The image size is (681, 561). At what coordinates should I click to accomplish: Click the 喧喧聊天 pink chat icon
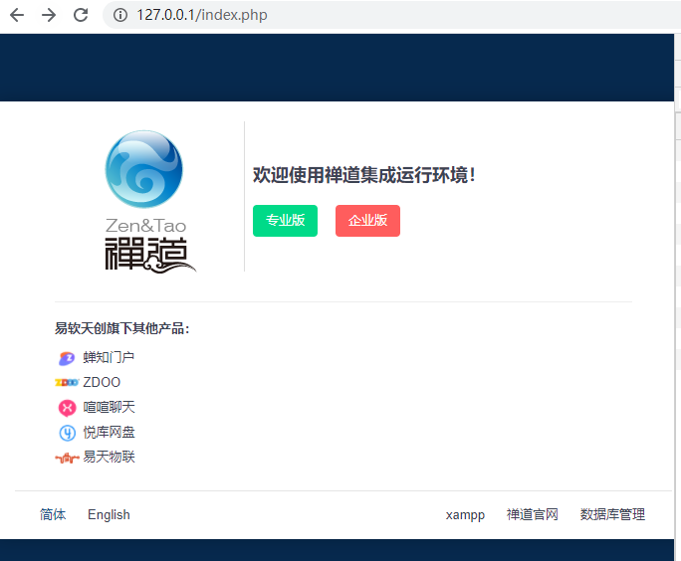click(x=67, y=408)
